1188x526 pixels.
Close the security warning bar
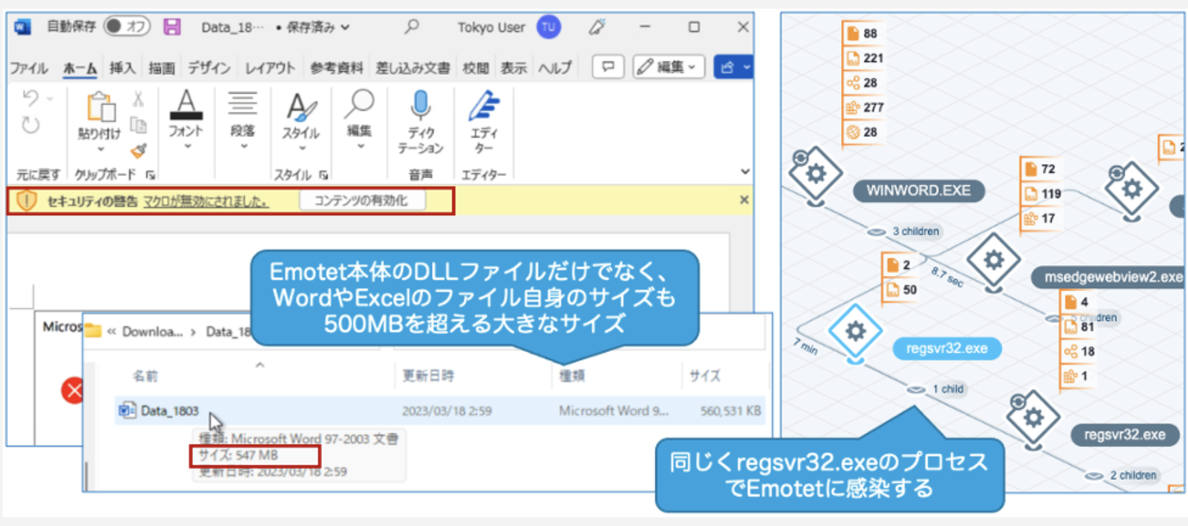pos(744,200)
